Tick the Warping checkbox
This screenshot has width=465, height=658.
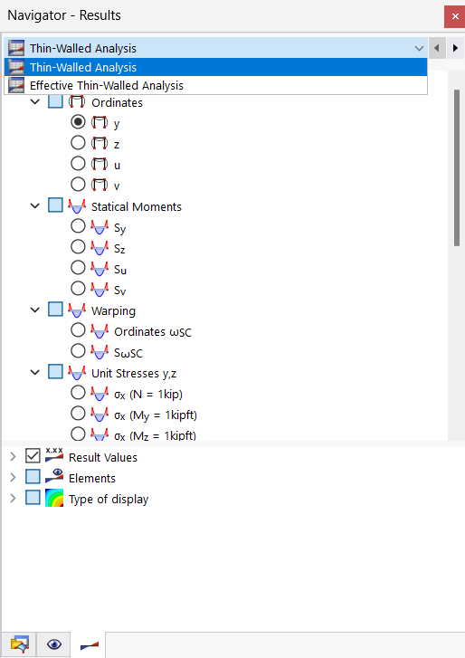point(55,310)
